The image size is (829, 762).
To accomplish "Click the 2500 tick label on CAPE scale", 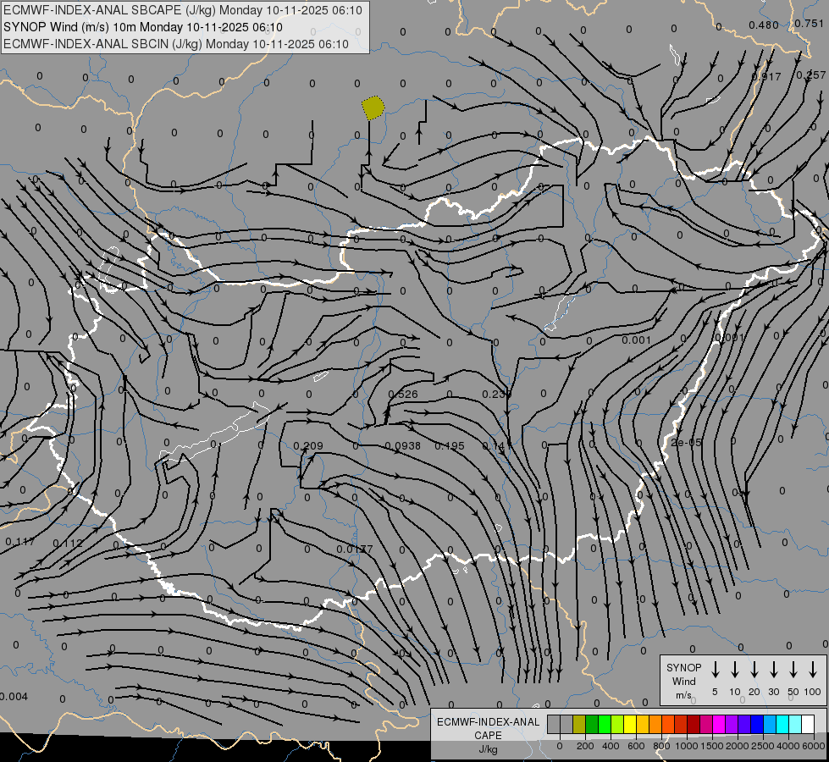I will (763, 746).
